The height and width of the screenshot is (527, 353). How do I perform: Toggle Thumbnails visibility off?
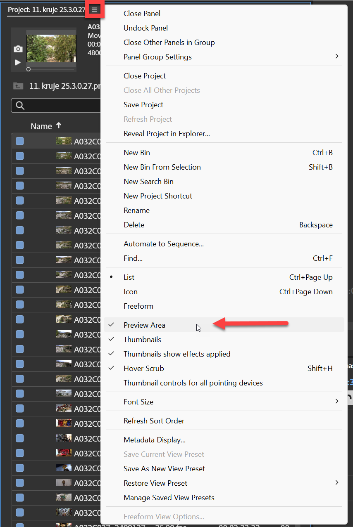[142, 339]
